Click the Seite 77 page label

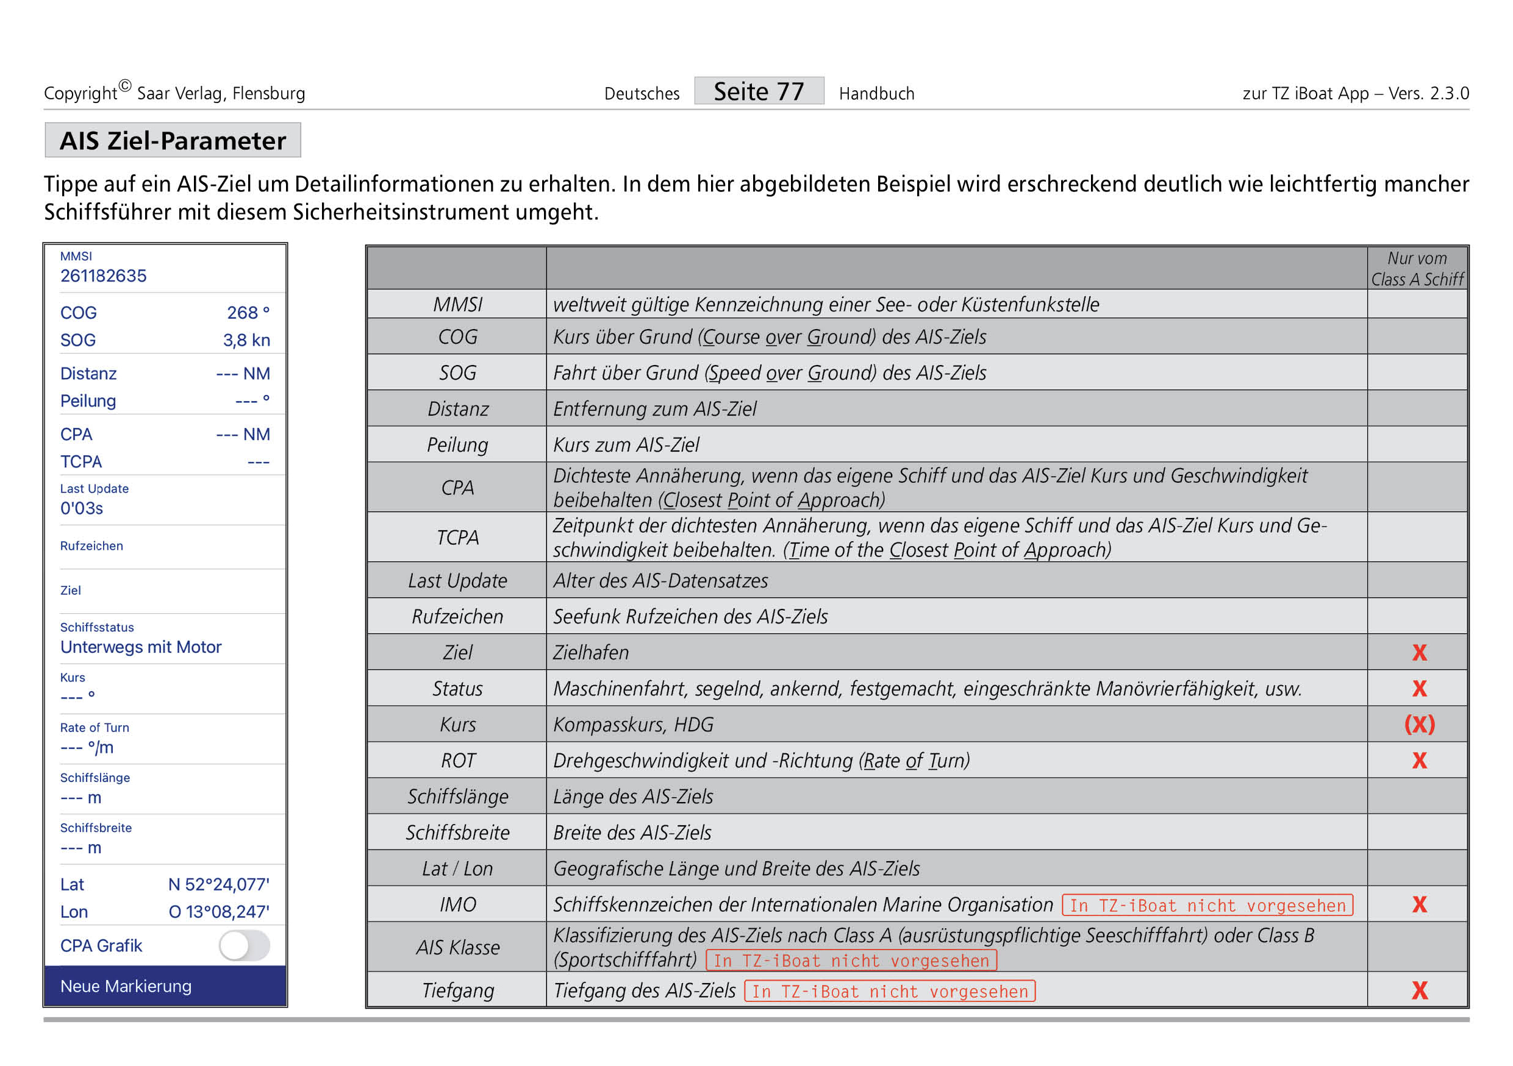point(759,91)
